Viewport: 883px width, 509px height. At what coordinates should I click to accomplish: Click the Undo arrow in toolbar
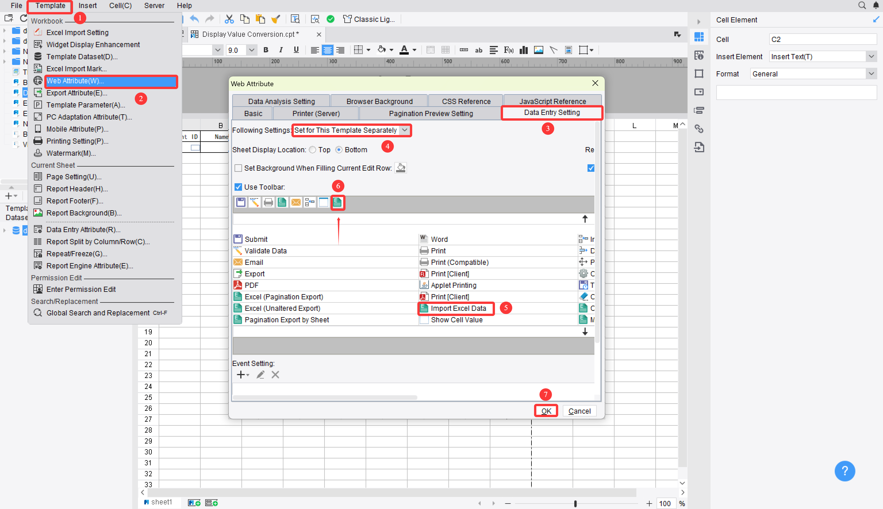[194, 19]
